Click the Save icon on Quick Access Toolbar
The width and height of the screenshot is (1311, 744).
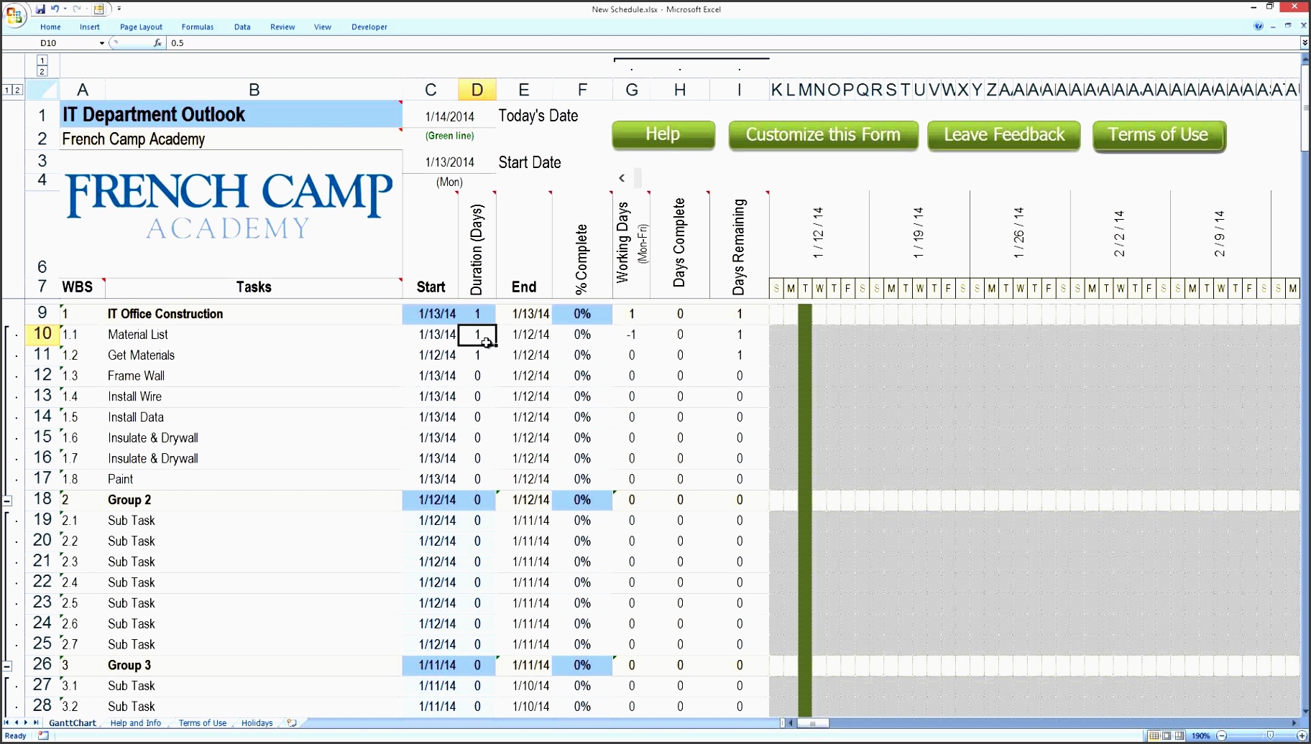click(40, 9)
